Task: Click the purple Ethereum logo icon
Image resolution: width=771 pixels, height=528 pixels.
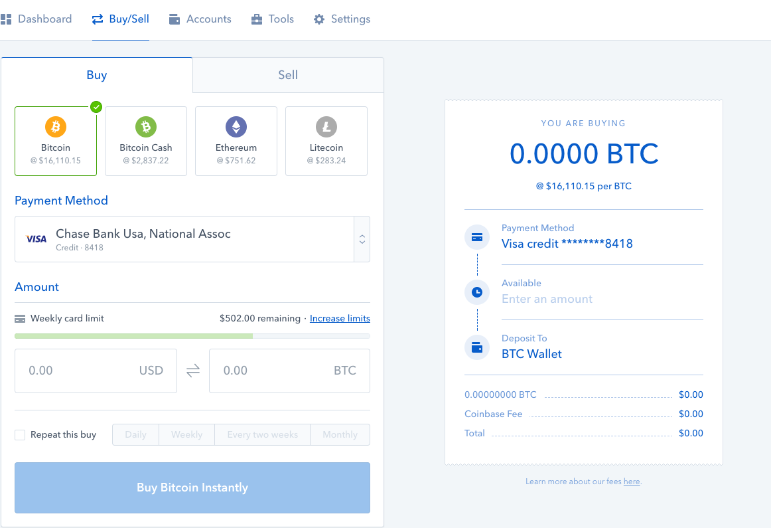Action: click(236, 127)
